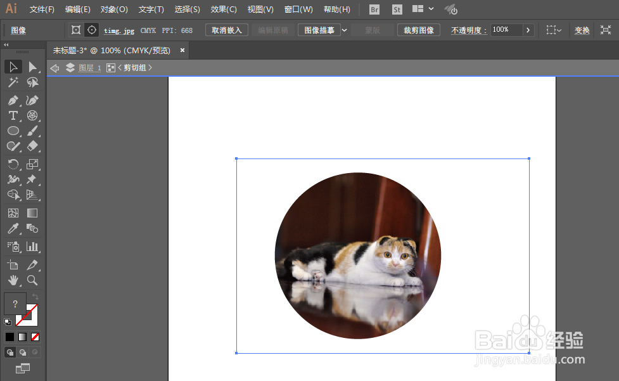Toggle Edit Clipping Path button
Screen dimensions: 619x381
coord(76,30)
